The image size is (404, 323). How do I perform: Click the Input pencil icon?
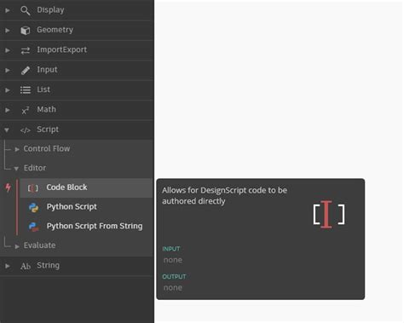coord(26,70)
